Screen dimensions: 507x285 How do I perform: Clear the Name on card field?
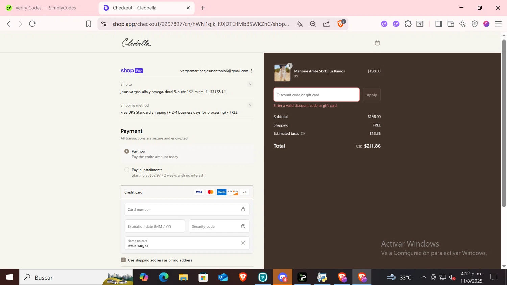point(243,243)
